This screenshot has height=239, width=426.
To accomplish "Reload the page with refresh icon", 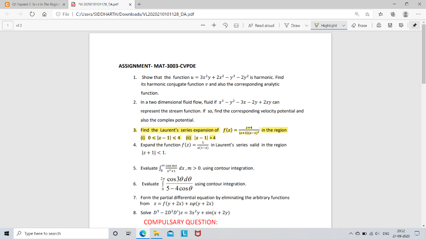I will pyautogui.click(x=32, y=14).
